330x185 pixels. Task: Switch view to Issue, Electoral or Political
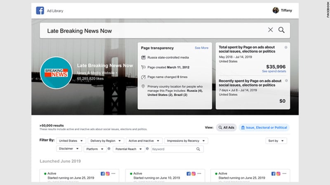click(264, 127)
